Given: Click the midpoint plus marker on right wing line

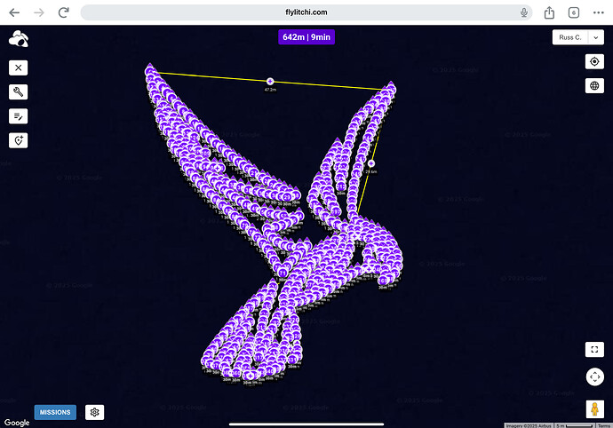Looking at the screenshot, I should click(371, 163).
